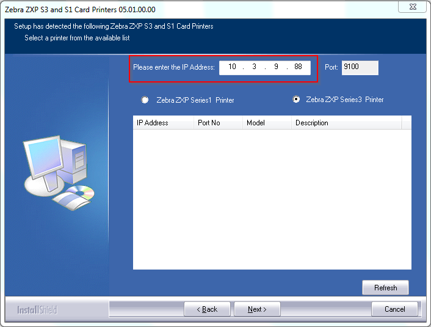Proceed with the Next button

click(x=257, y=309)
